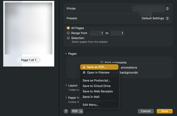Click the Open in Preview icon
This screenshot has width=177, height=116.
[84, 72]
